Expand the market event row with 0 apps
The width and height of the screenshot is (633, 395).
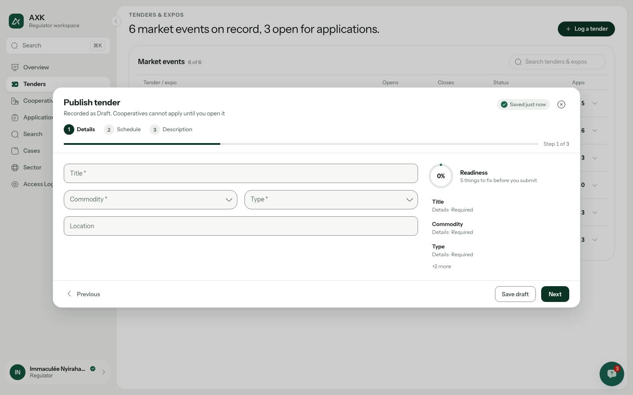click(x=595, y=185)
